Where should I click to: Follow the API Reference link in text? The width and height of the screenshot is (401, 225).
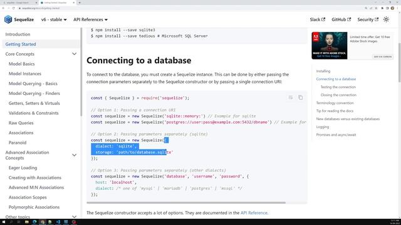[x=254, y=212]
